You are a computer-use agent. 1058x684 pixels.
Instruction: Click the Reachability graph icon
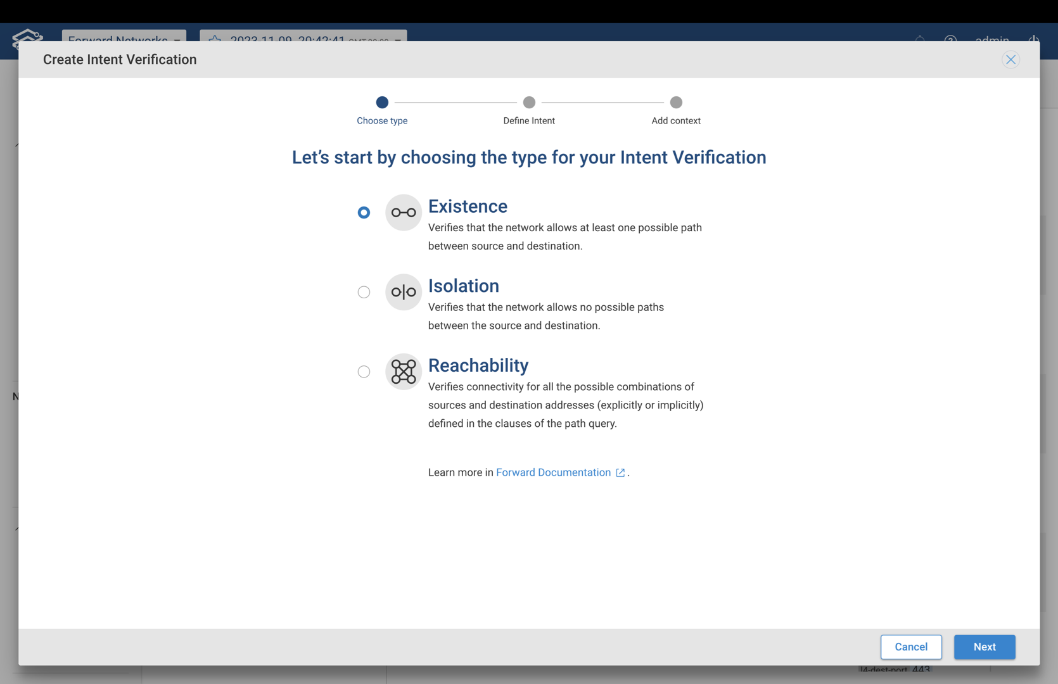tap(403, 372)
